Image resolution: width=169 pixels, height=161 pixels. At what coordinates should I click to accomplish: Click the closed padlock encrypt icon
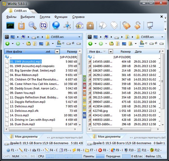[125, 26]
